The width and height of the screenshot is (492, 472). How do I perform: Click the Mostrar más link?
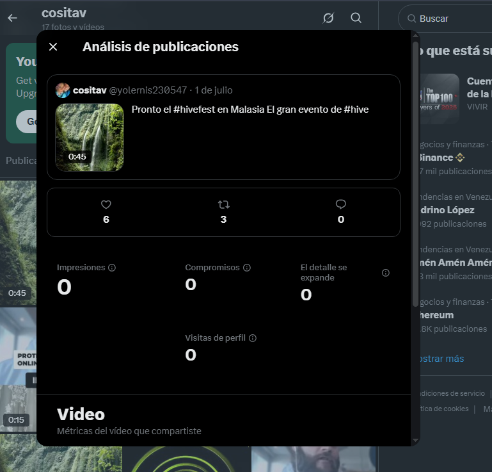442,359
